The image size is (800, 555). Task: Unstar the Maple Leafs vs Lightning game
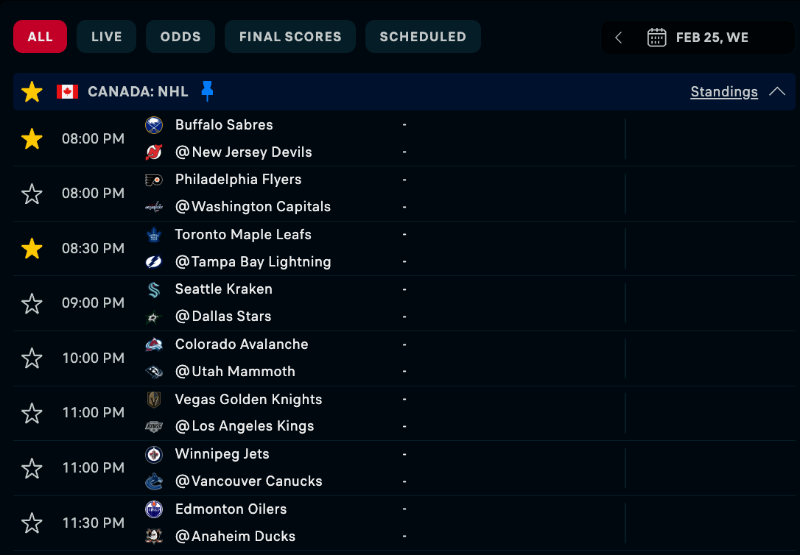pos(32,248)
